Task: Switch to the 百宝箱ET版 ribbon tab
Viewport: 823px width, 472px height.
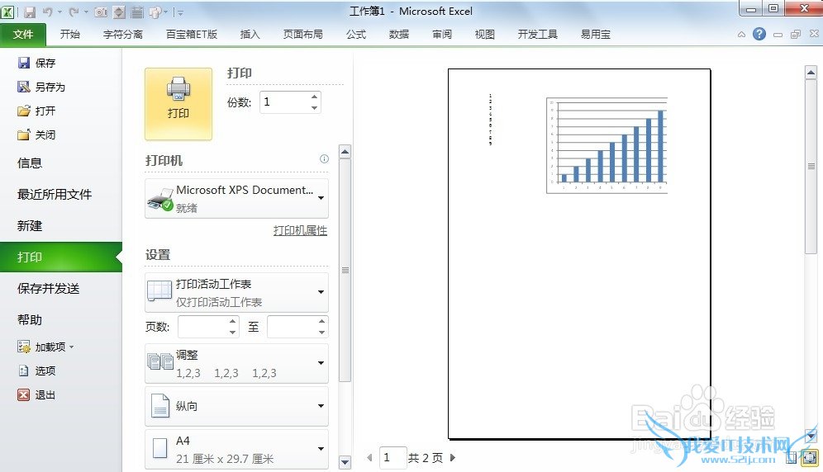Action: click(192, 35)
